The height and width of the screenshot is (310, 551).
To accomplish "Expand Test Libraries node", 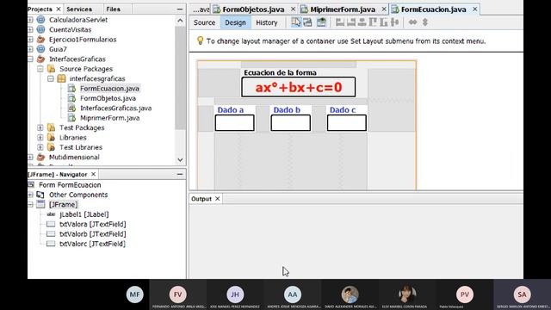I will click(40, 147).
